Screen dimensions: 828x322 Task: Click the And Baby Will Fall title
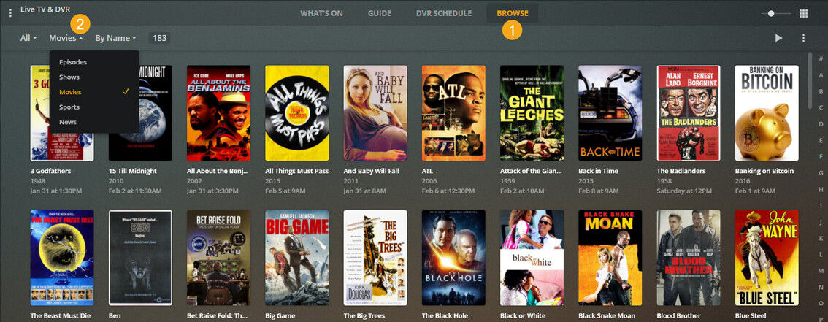[371, 171]
